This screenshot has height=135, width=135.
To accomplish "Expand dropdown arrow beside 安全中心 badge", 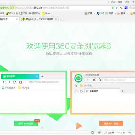I will coord(13,8).
